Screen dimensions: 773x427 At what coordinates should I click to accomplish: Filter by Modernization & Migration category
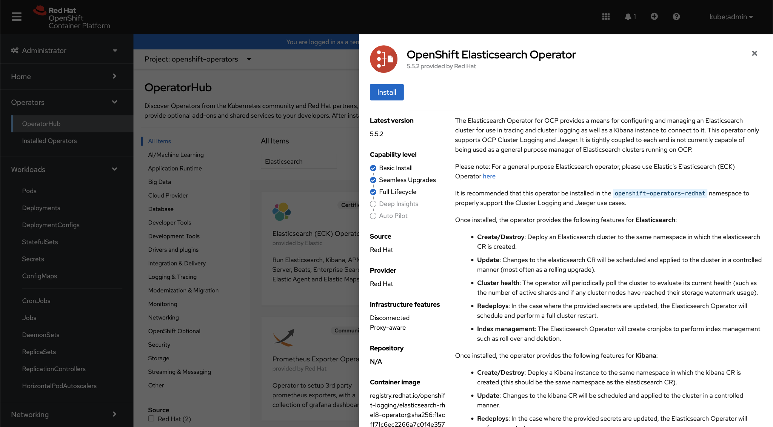183,290
